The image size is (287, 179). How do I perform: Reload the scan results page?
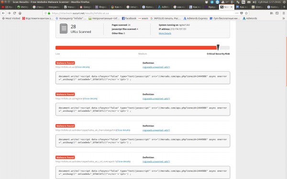[x=14, y=13]
